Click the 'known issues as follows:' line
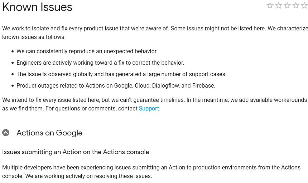The image size is (308, 183). (34, 37)
